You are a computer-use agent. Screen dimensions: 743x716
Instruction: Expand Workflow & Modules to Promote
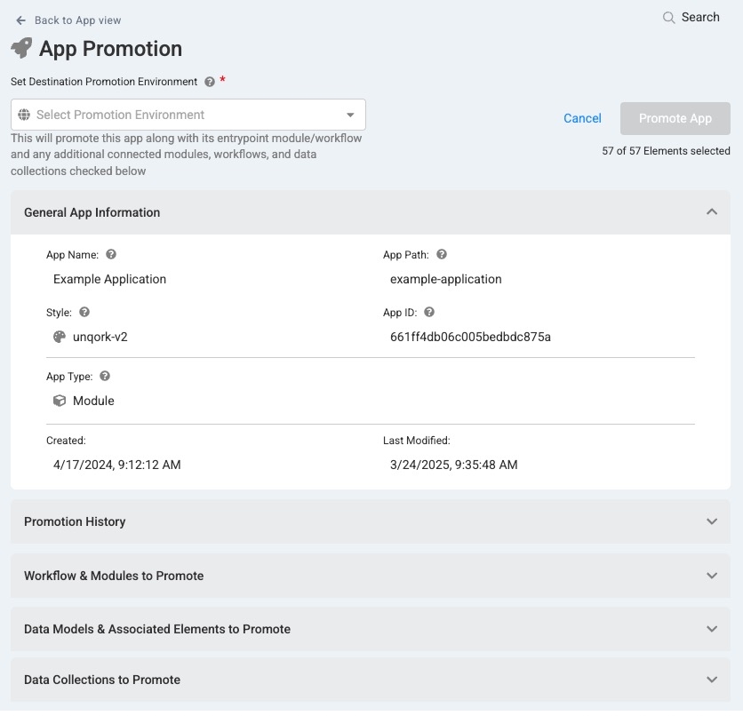click(x=711, y=576)
